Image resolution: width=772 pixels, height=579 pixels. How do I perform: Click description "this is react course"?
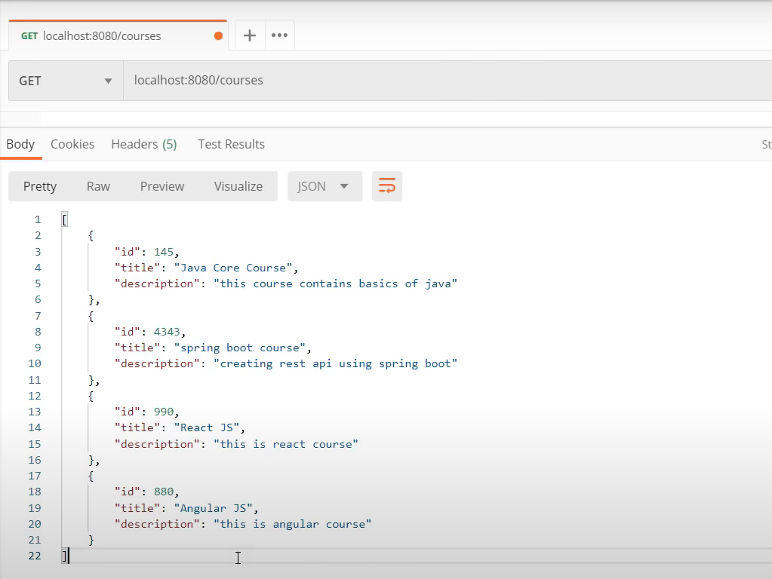coord(285,444)
